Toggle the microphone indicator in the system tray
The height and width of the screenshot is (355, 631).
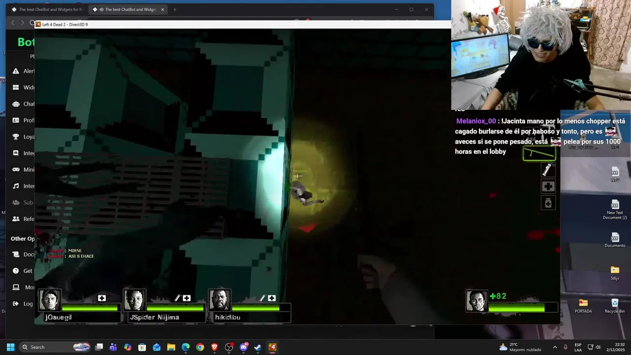coord(565,347)
